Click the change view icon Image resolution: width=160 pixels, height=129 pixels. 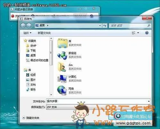click(133, 33)
